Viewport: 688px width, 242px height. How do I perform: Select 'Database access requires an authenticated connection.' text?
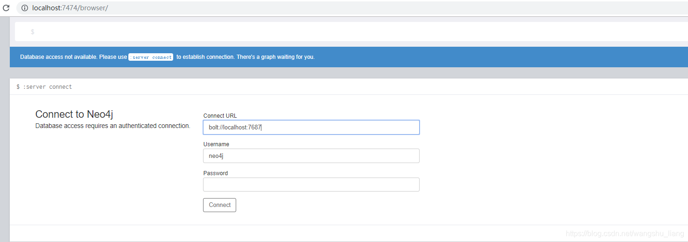point(113,126)
